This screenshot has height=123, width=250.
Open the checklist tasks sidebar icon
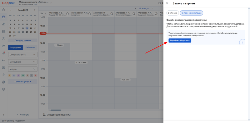click(3, 31)
